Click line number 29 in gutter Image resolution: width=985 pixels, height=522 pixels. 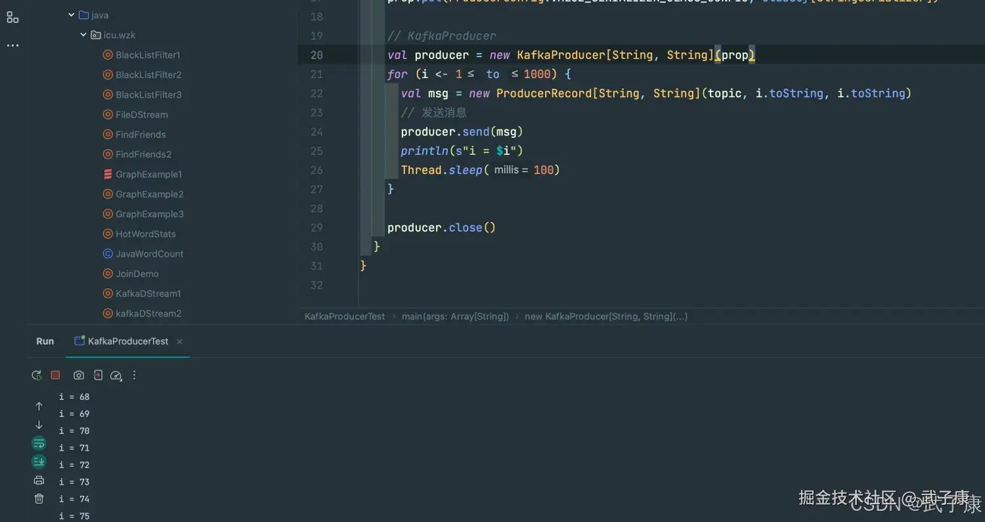click(317, 228)
